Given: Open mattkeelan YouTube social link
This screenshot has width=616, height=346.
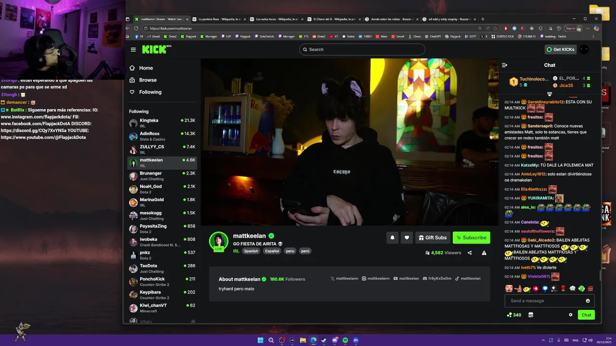Looking at the screenshot, I should pyautogui.click(x=406, y=279).
